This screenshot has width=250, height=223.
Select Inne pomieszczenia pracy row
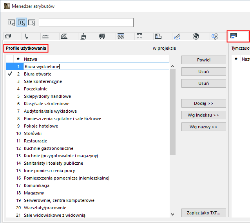[x=87, y=171]
